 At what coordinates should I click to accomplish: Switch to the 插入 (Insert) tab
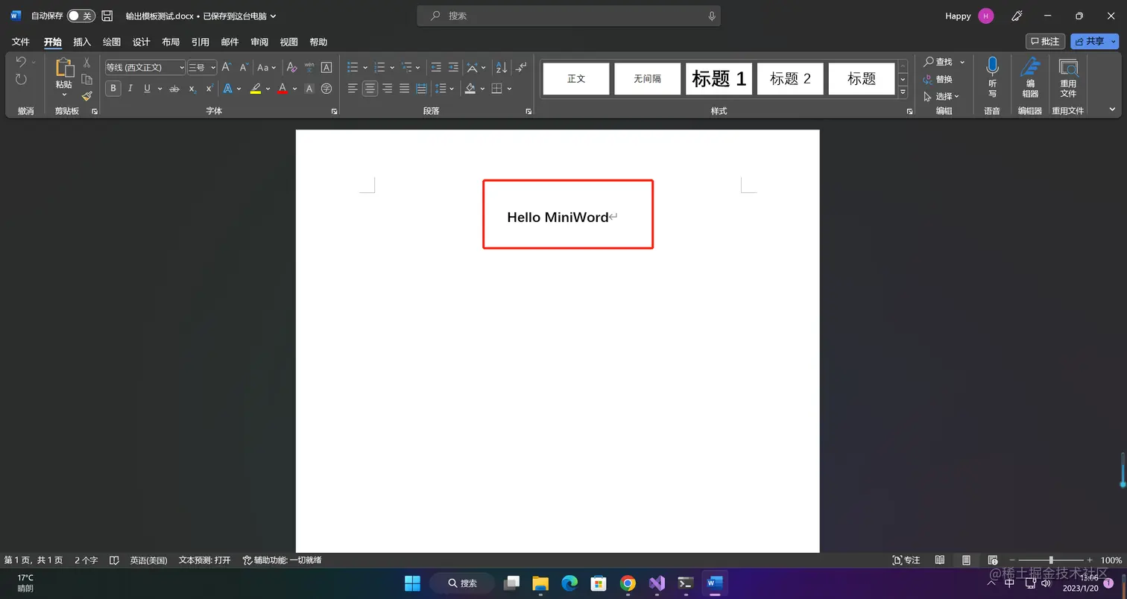click(82, 42)
